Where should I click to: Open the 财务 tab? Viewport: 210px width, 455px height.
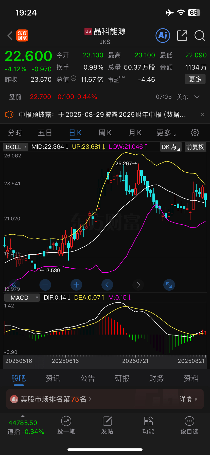tap(156, 378)
